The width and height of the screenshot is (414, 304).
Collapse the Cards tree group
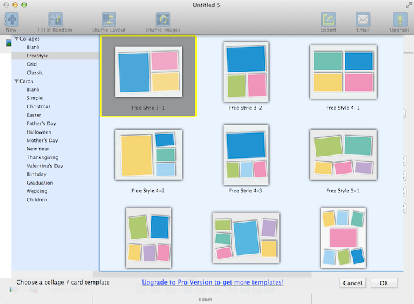[x=16, y=81]
